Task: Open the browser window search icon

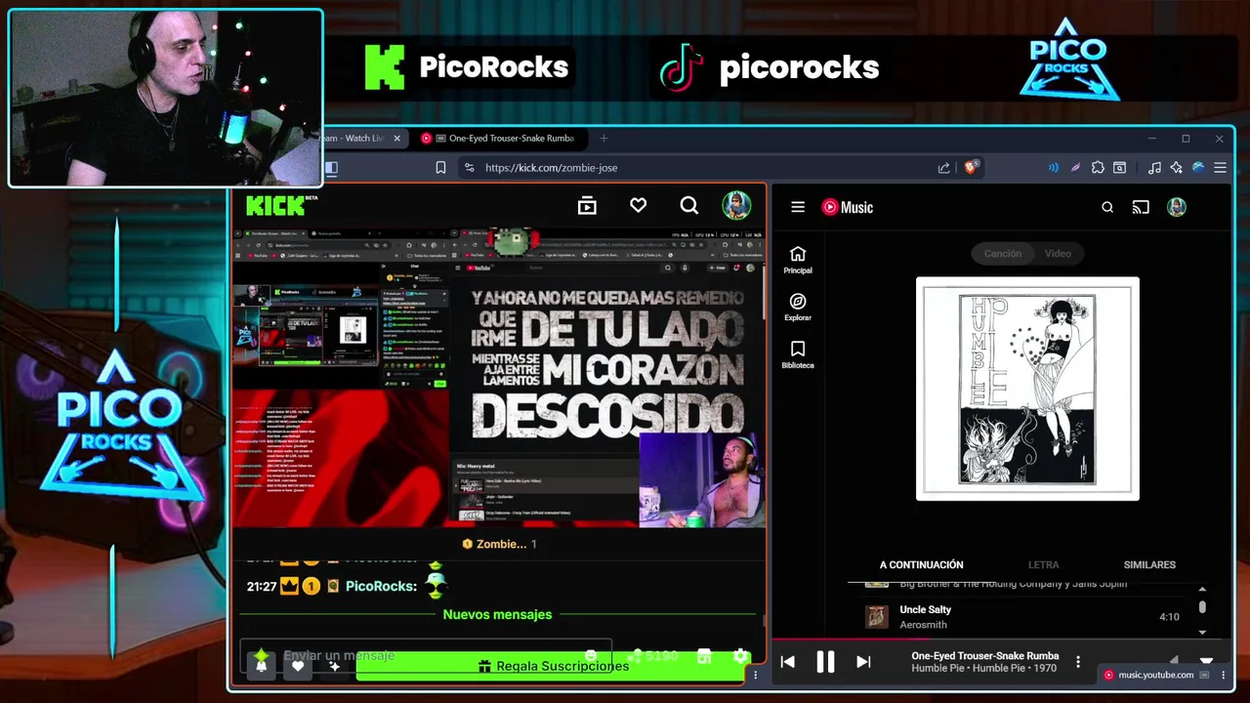Action: tap(1119, 168)
